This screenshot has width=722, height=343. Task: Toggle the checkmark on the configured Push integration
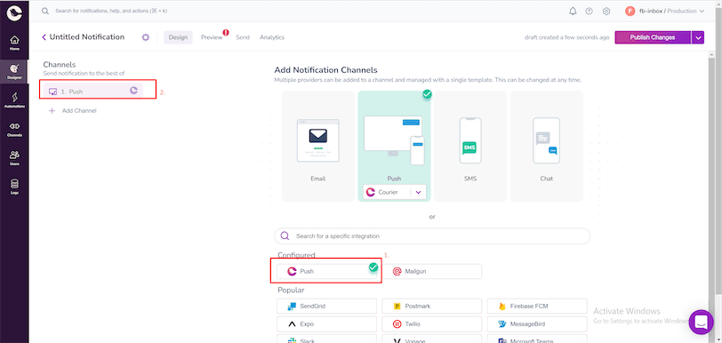[373, 267]
